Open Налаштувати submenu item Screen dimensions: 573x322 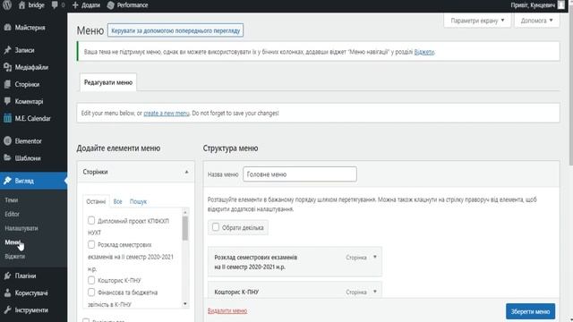coord(21,228)
